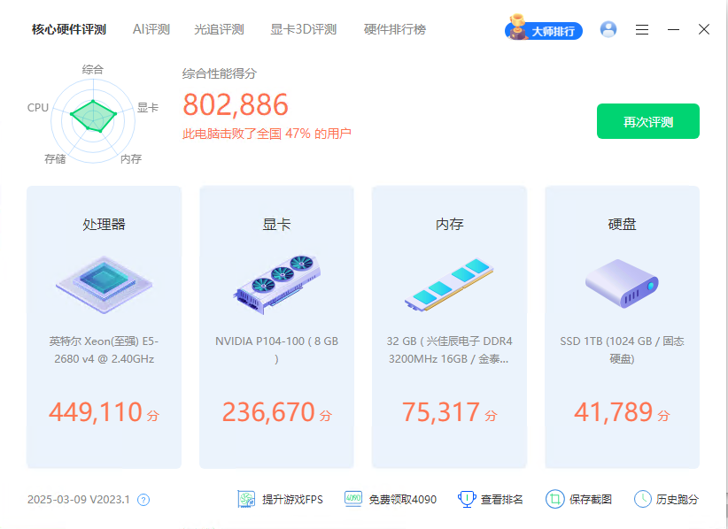
Task: Click the Xeon E5-2680 v4 processor name
Action: coord(104,350)
